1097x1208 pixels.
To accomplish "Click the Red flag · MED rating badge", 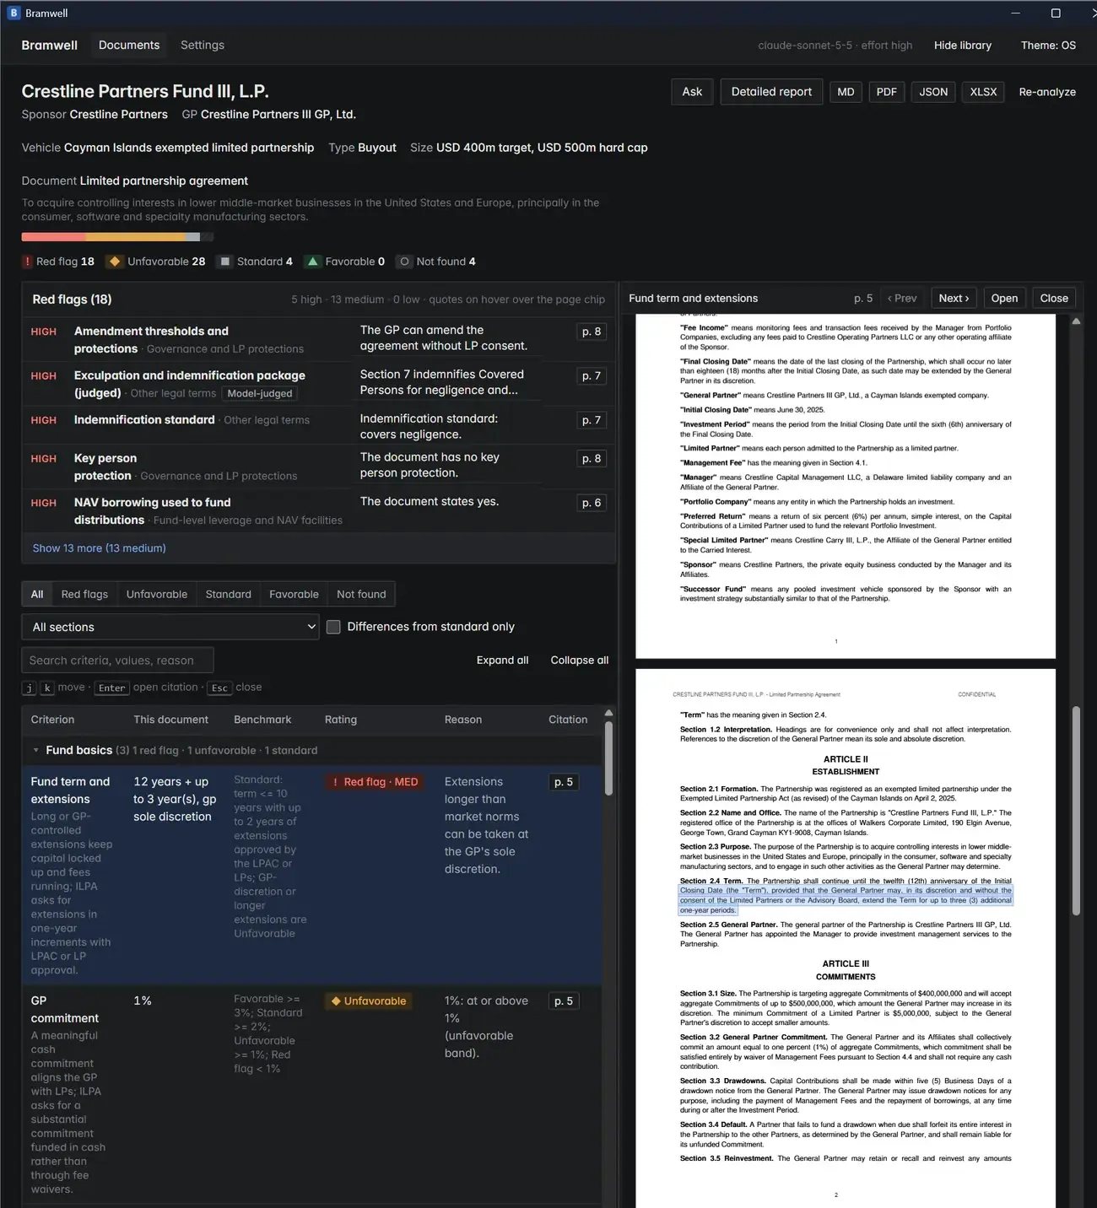I will [376, 782].
